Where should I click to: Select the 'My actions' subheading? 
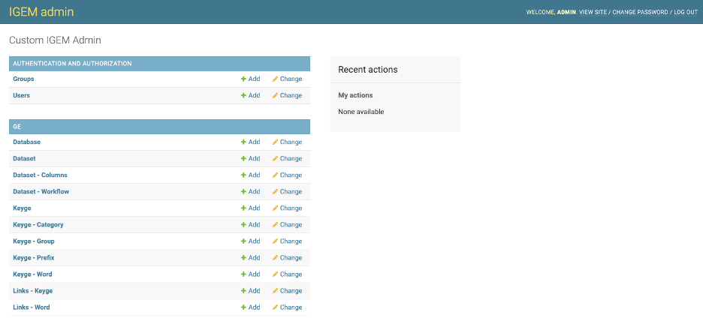[x=355, y=95]
